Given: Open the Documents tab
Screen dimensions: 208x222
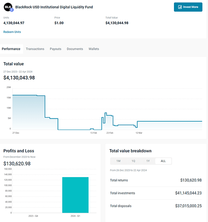Looking at the screenshot, I should [75, 49].
